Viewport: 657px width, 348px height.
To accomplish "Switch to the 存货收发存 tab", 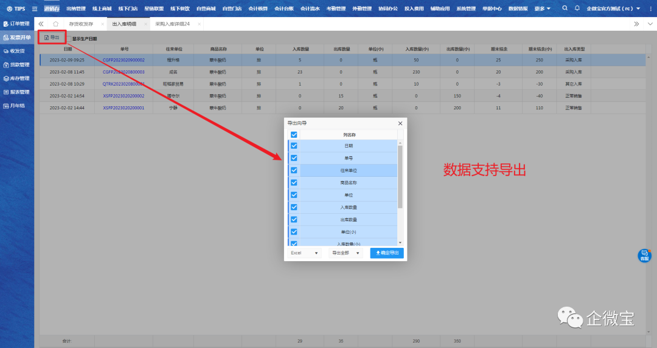I will click(x=80, y=24).
